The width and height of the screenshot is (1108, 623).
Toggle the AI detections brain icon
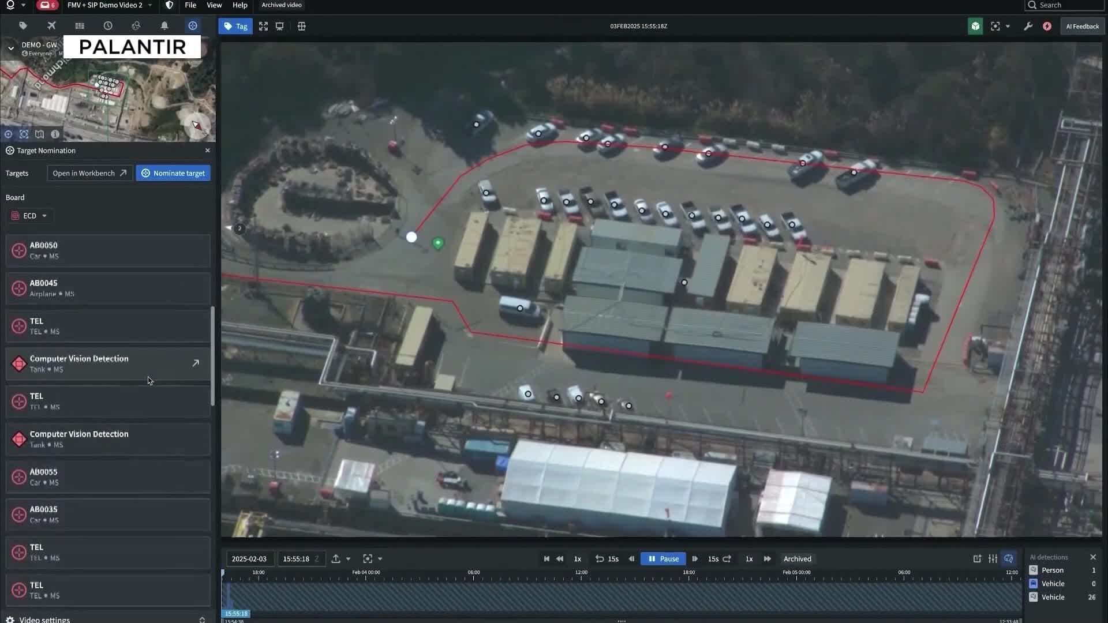(1008, 558)
